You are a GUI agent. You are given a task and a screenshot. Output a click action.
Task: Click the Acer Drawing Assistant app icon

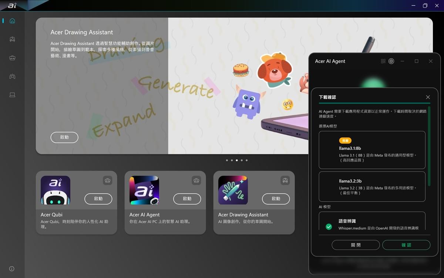click(x=233, y=190)
